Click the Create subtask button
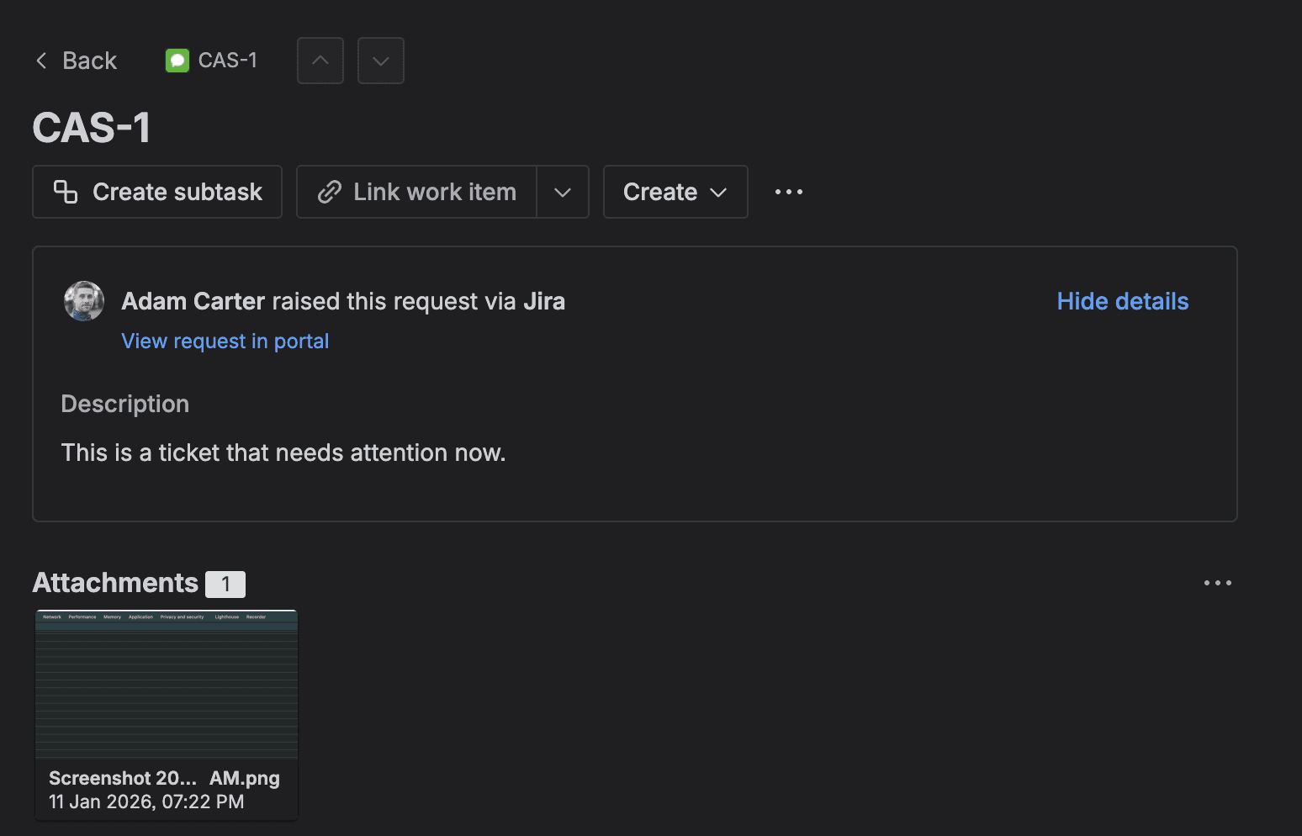 pyautogui.click(x=156, y=192)
